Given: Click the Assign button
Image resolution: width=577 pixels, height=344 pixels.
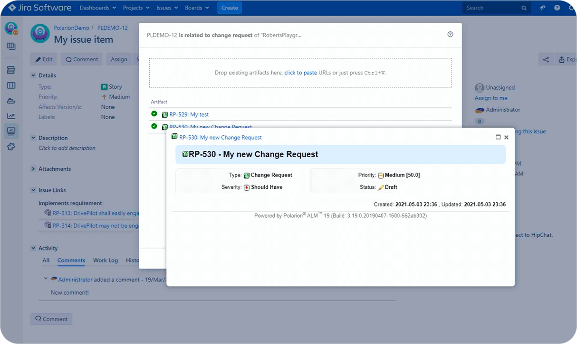Looking at the screenshot, I should point(119,59).
